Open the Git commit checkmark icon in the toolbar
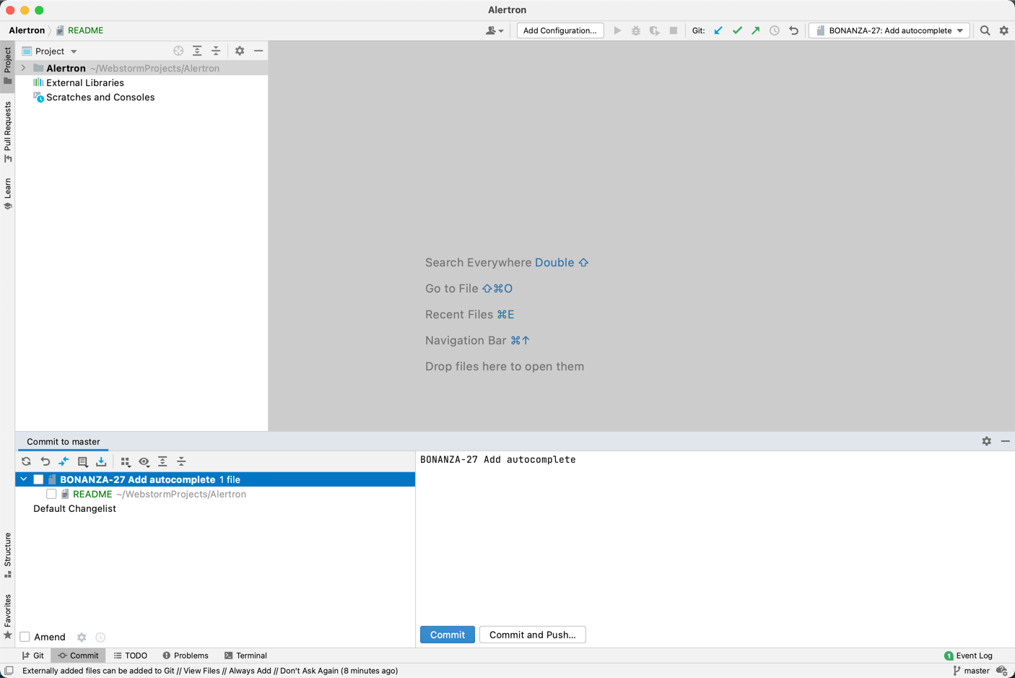1015x678 pixels. point(737,30)
